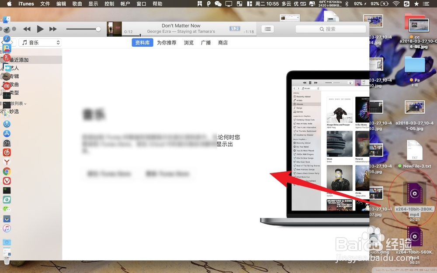Open the 帮助 menu
The width and height of the screenshot is (437, 273).
pyautogui.click(x=157, y=3)
